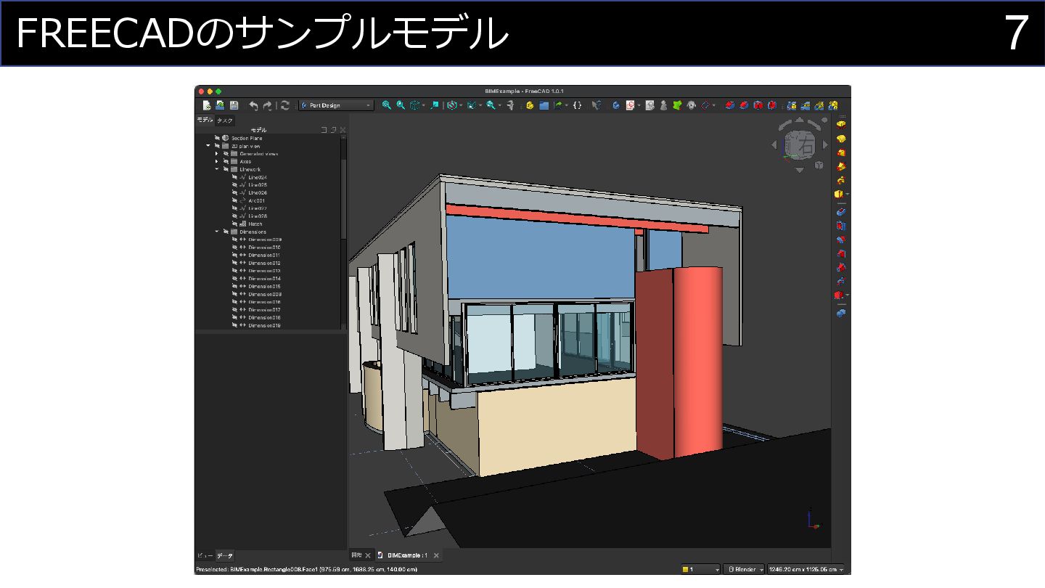Click the Additive Loft tool
1045x588 pixels.
point(841,152)
